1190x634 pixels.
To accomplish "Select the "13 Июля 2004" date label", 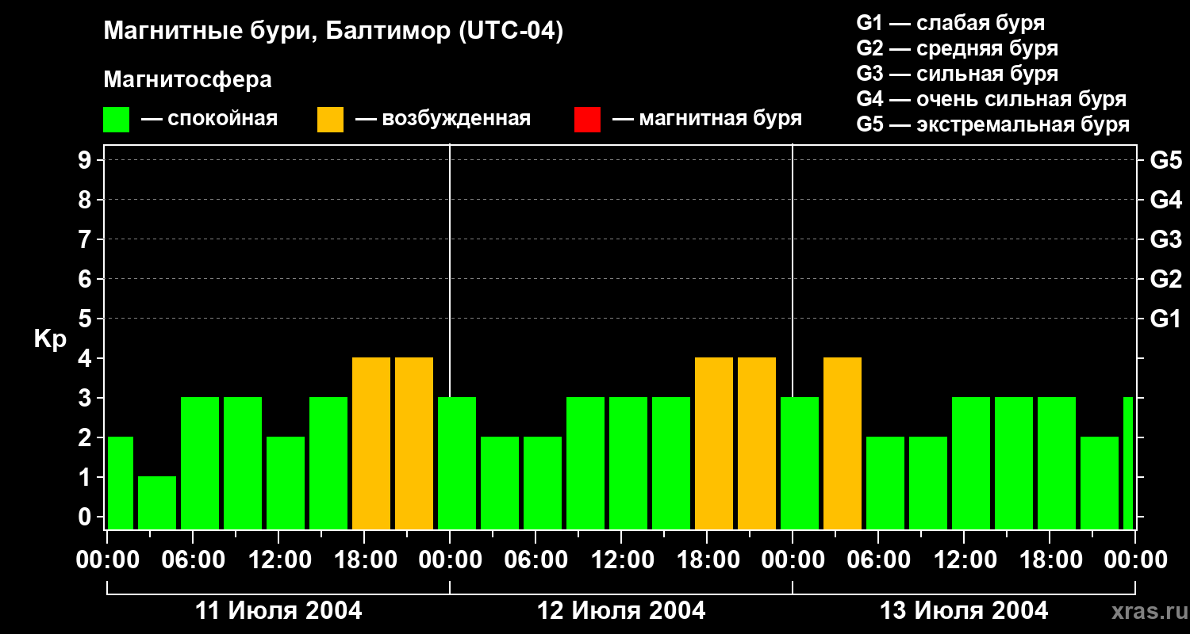I will click(x=964, y=611).
